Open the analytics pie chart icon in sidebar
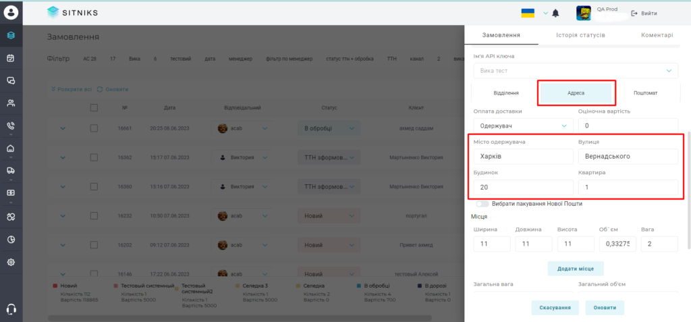Viewport: 691px width, 322px height. pyautogui.click(x=11, y=240)
